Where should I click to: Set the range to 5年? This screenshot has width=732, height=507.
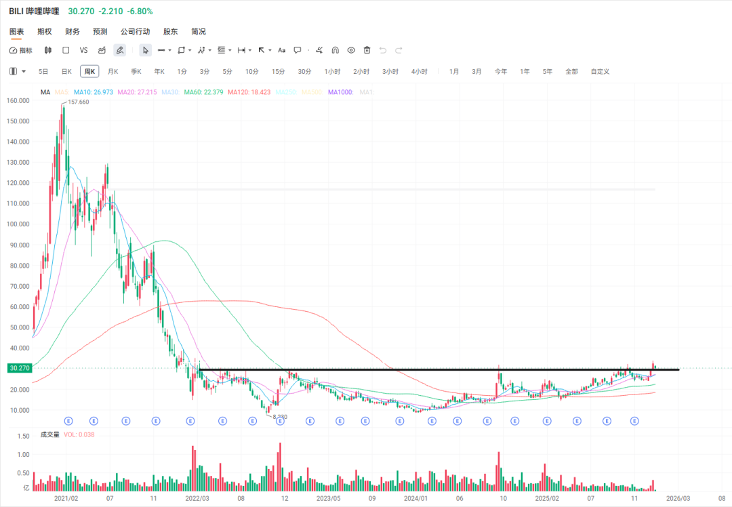(x=547, y=71)
